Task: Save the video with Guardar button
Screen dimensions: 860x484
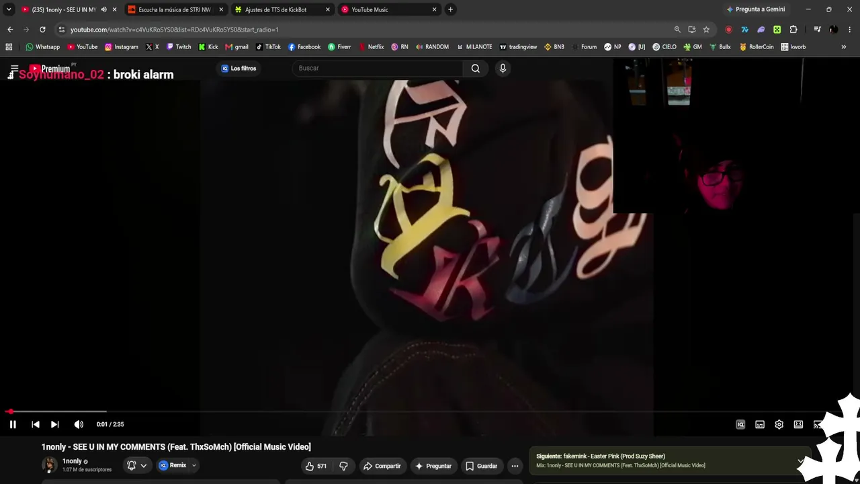Action: (482, 466)
